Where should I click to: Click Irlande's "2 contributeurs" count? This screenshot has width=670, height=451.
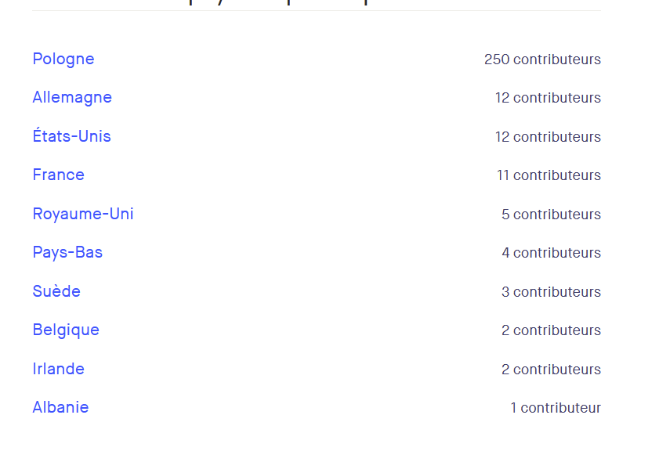[x=551, y=370]
